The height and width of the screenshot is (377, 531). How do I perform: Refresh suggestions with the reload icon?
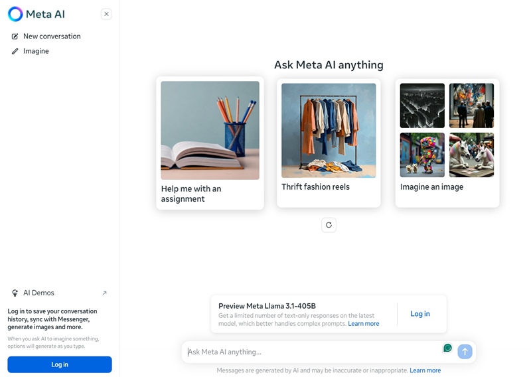pos(329,225)
